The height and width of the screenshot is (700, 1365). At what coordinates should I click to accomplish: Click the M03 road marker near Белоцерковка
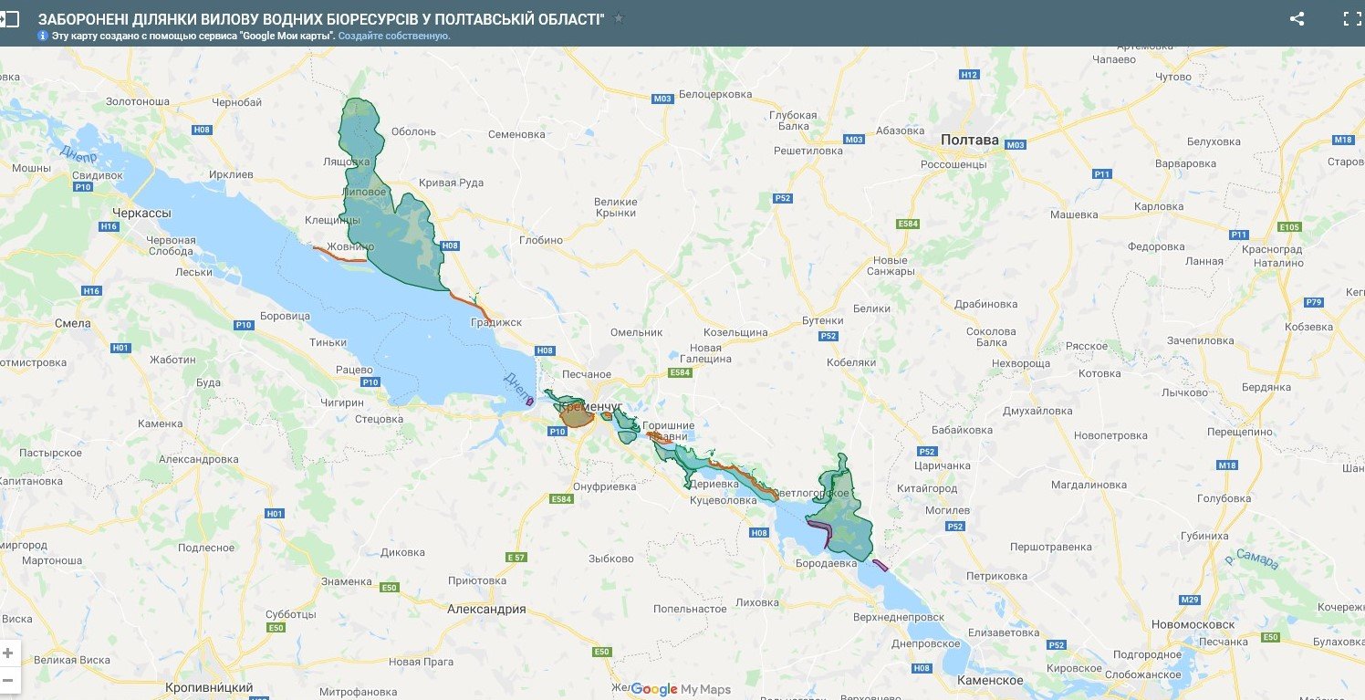point(662,99)
